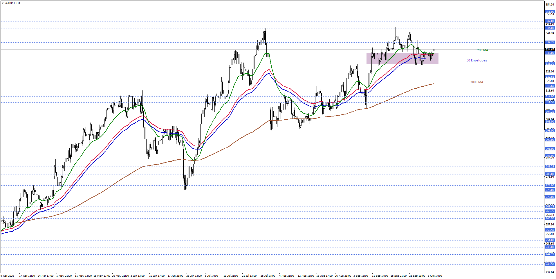Select the 337.75 horizontal level tag
The height and width of the screenshot is (279, 556).
[x=550, y=42]
